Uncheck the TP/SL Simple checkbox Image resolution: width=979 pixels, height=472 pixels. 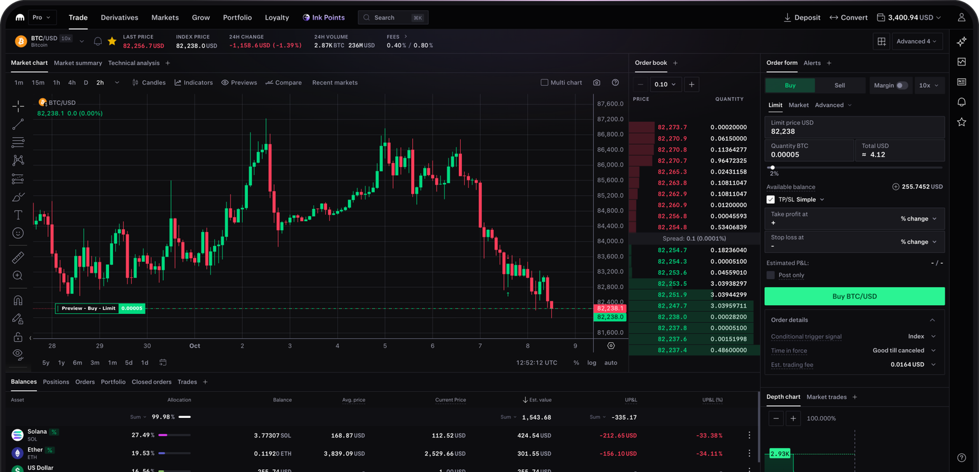[771, 199]
